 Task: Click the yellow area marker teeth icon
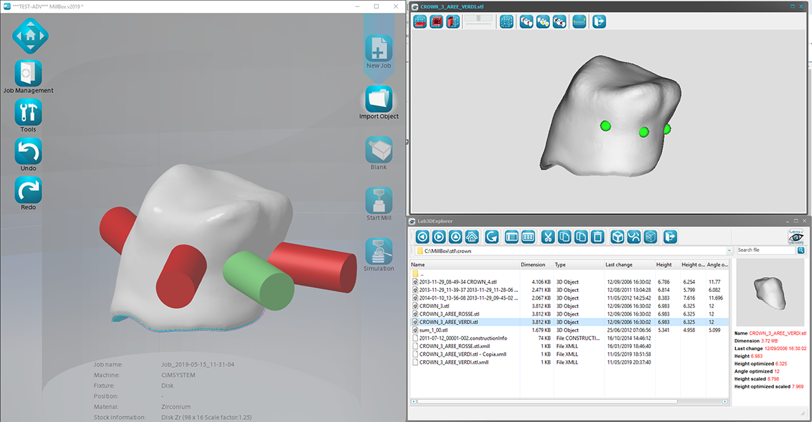pyautogui.click(x=543, y=22)
